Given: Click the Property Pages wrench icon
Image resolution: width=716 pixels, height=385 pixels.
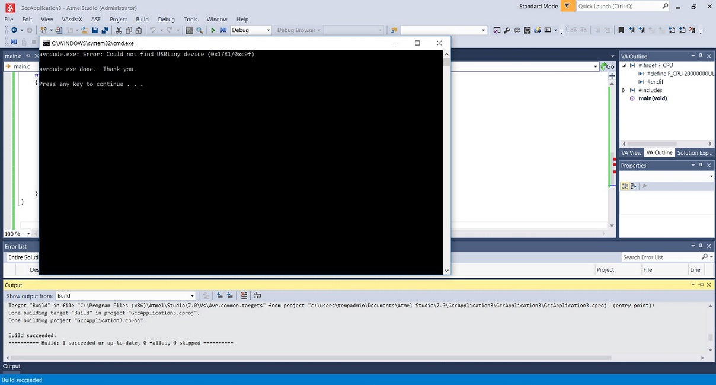Looking at the screenshot, I should click(x=644, y=186).
